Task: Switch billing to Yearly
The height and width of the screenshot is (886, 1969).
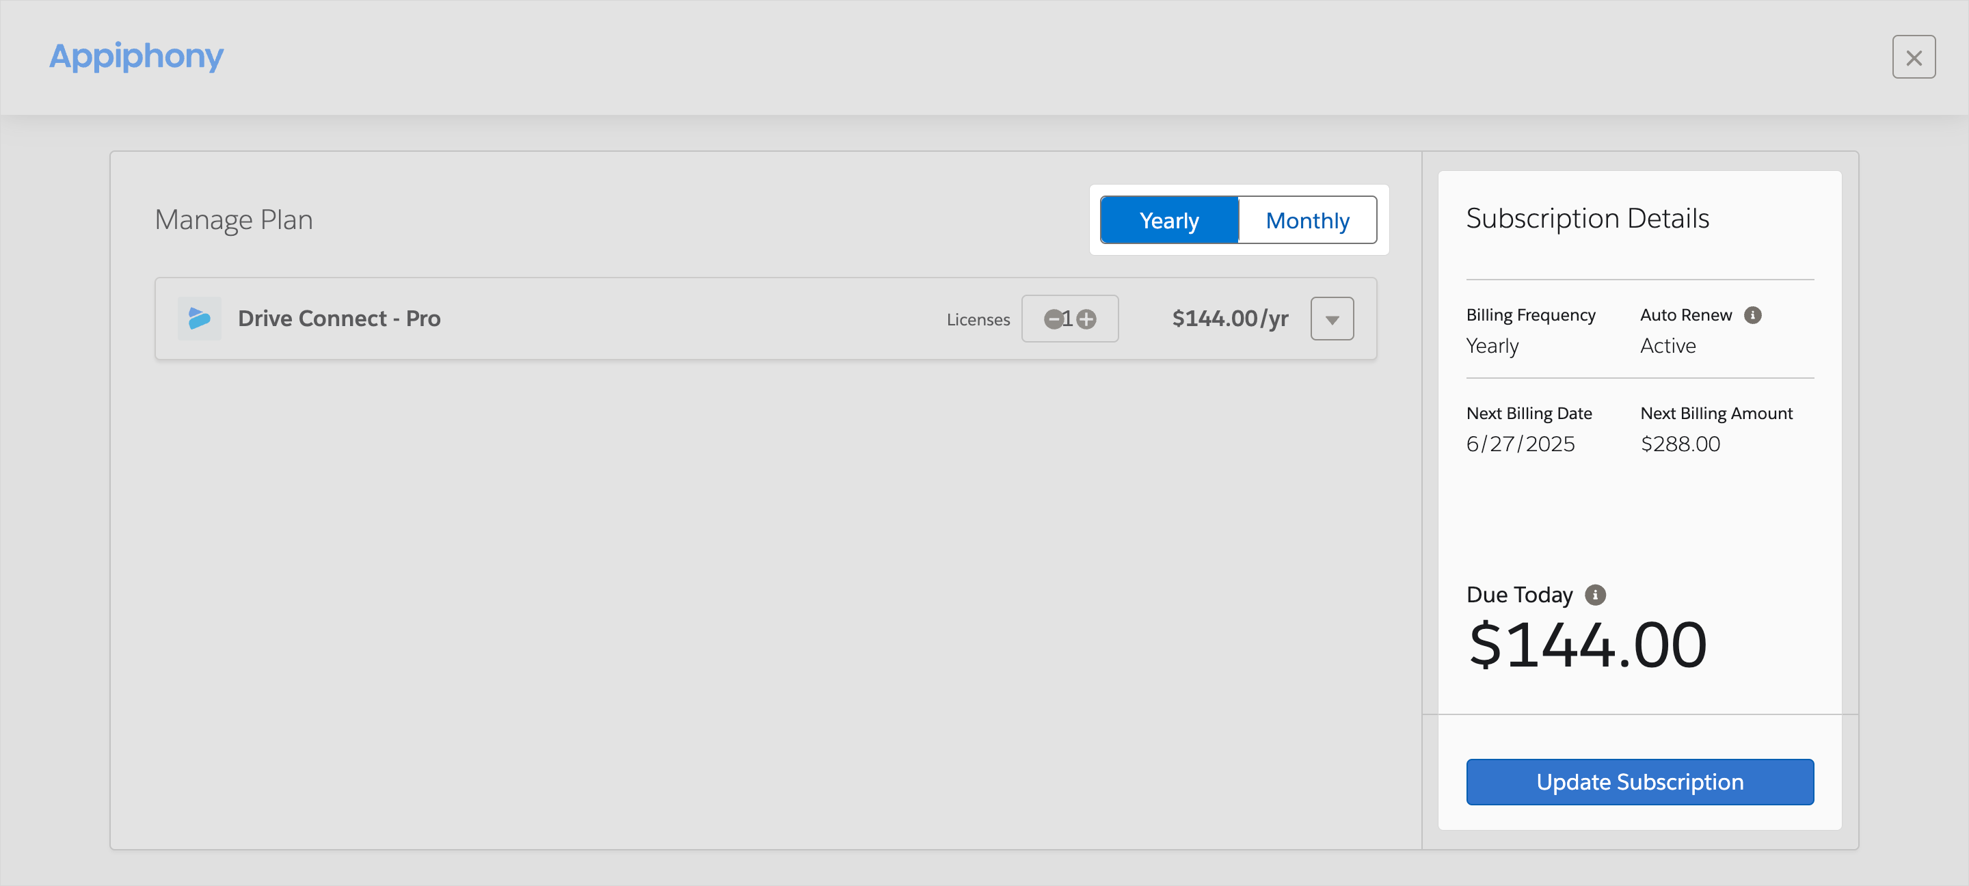Action: click(1168, 220)
